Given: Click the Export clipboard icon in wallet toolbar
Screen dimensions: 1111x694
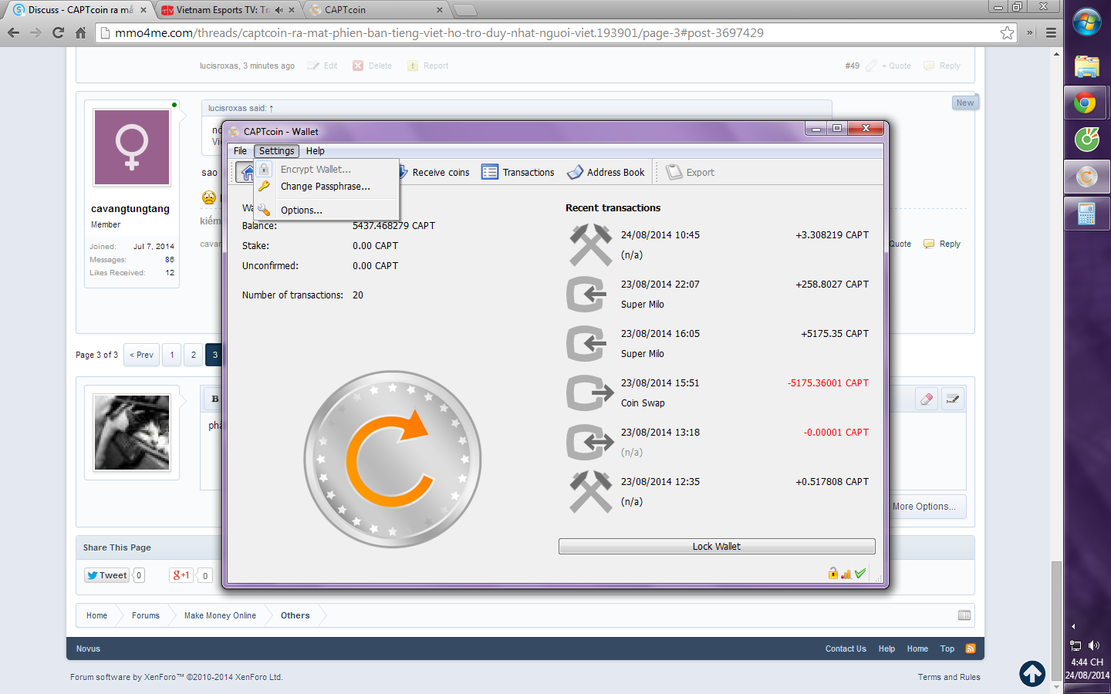Looking at the screenshot, I should [674, 172].
